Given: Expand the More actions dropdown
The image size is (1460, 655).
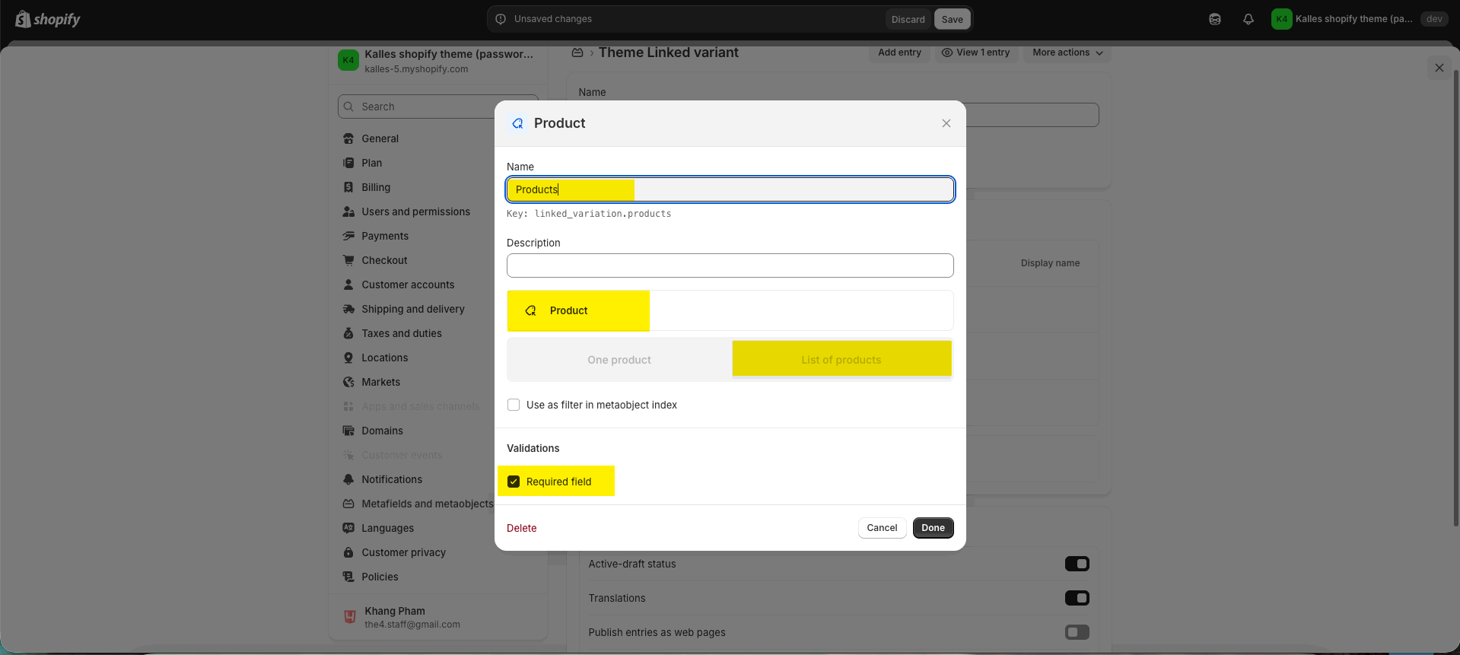Looking at the screenshot, I should [1067, 52].
